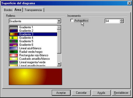The image size is (133, 98).
Task: Click the Restablecer button
Action: [121, 93]
